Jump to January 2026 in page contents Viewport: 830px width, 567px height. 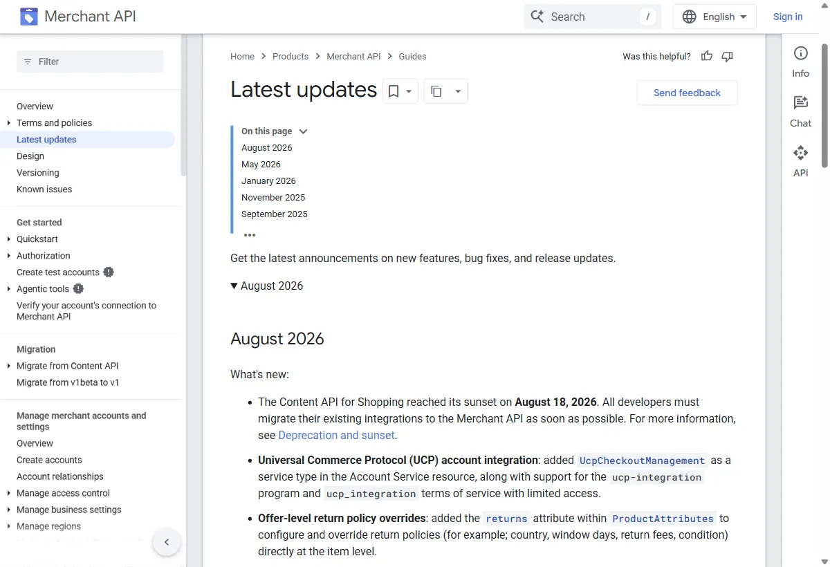click(268, 181)
